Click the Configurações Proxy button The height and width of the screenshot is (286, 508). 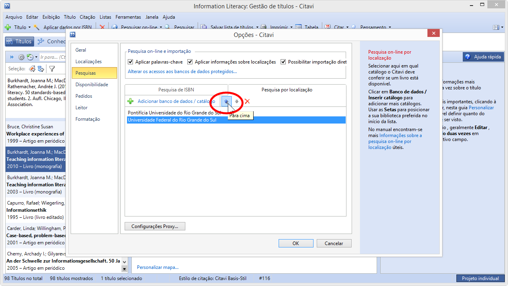click(155, 226)
